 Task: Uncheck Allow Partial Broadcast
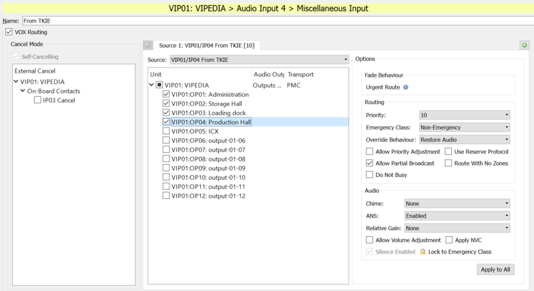(370, 163)
